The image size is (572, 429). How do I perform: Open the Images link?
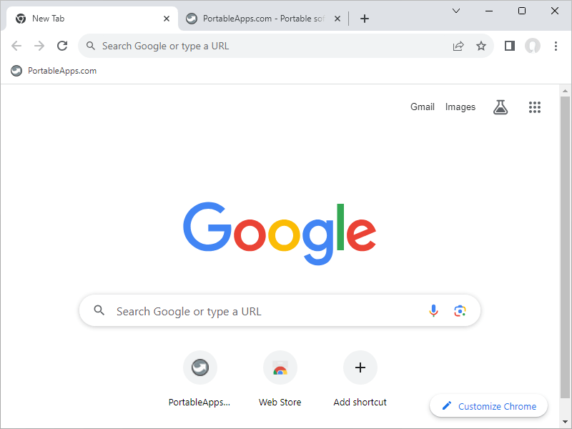(x=460, y=107)
